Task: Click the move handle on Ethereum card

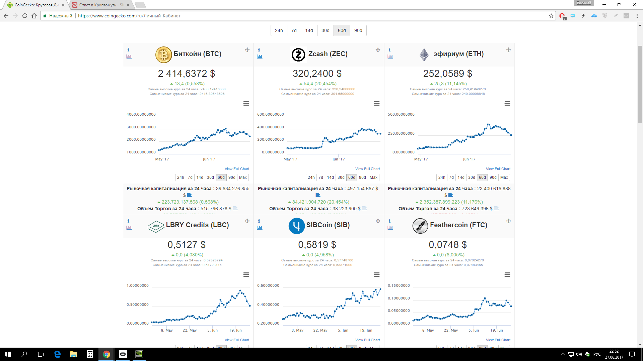Action: [x=508, y=50]
